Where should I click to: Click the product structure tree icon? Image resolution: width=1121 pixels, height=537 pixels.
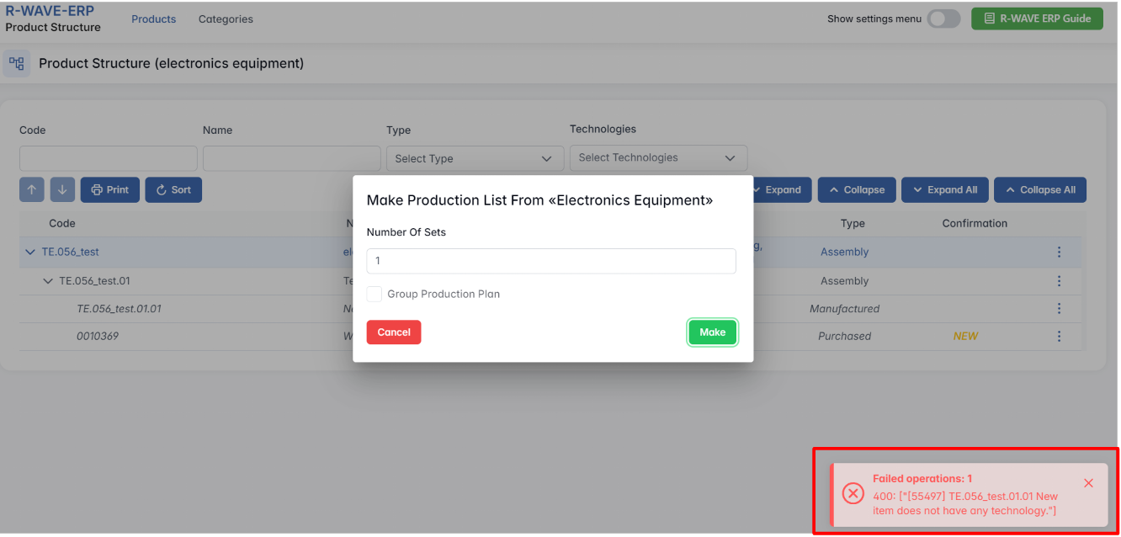[x=17, y=64]
